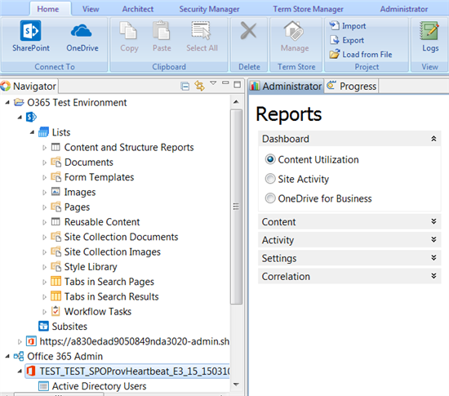Expand the Documents tree node
449x396 pixels.
pyautogui.click(x=44, y=162)
